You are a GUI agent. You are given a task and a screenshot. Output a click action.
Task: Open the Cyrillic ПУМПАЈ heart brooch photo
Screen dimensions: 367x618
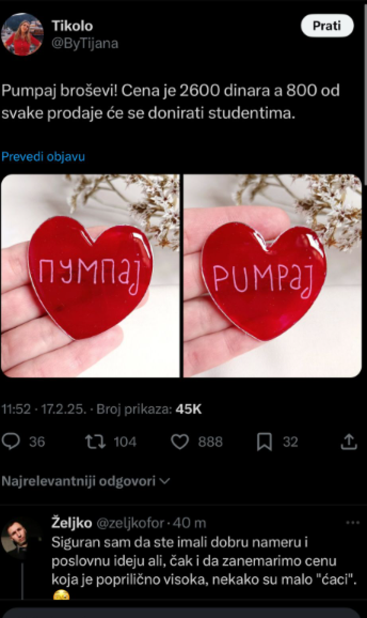click(x=90, y=276)
